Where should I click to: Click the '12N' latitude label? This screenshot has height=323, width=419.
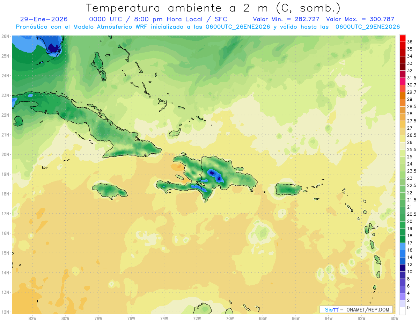tap(5, 312)
